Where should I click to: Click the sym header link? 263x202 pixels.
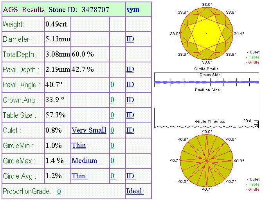(x=133, y=9)
